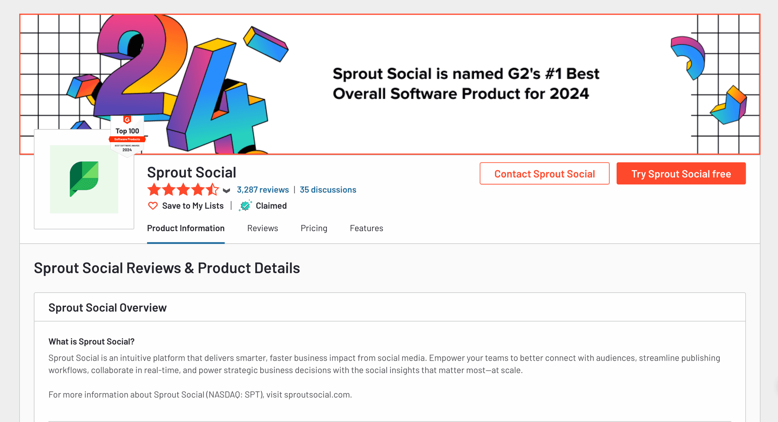The width and height of the screenshot is (778, 422).
Task: Open the 35 discussions link
Action: click(x=328, y=190)
